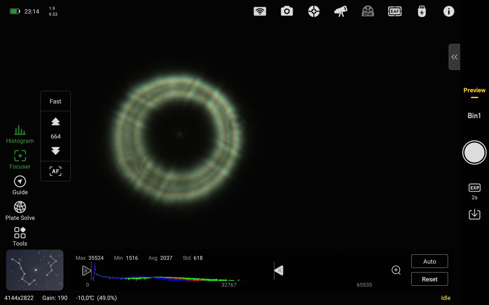
Task: Zoom the histogram with magnifier icon
Action: 396,270
